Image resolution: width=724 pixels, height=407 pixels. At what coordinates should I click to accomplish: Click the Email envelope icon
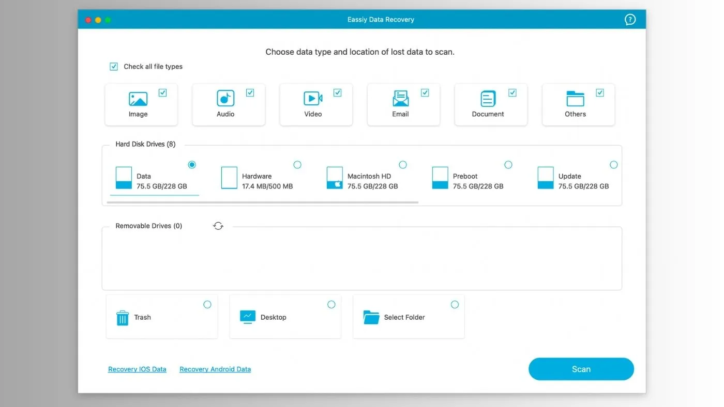400,98
